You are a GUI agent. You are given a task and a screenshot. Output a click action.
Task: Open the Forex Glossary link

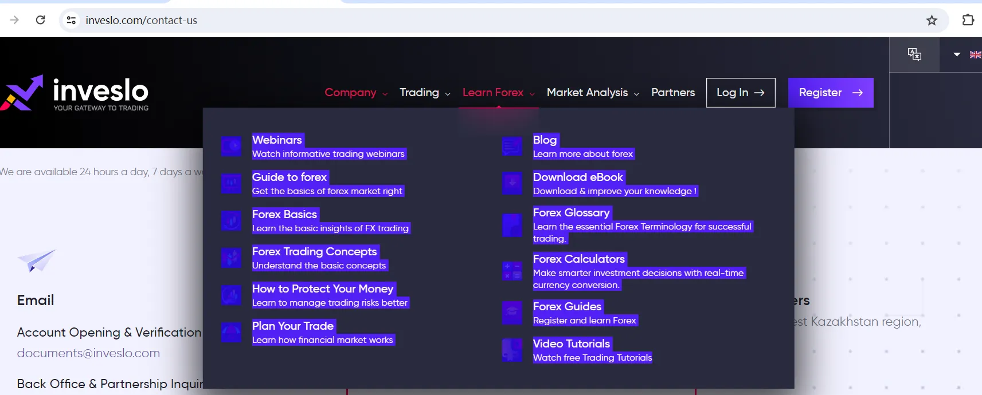coord(572,212)
